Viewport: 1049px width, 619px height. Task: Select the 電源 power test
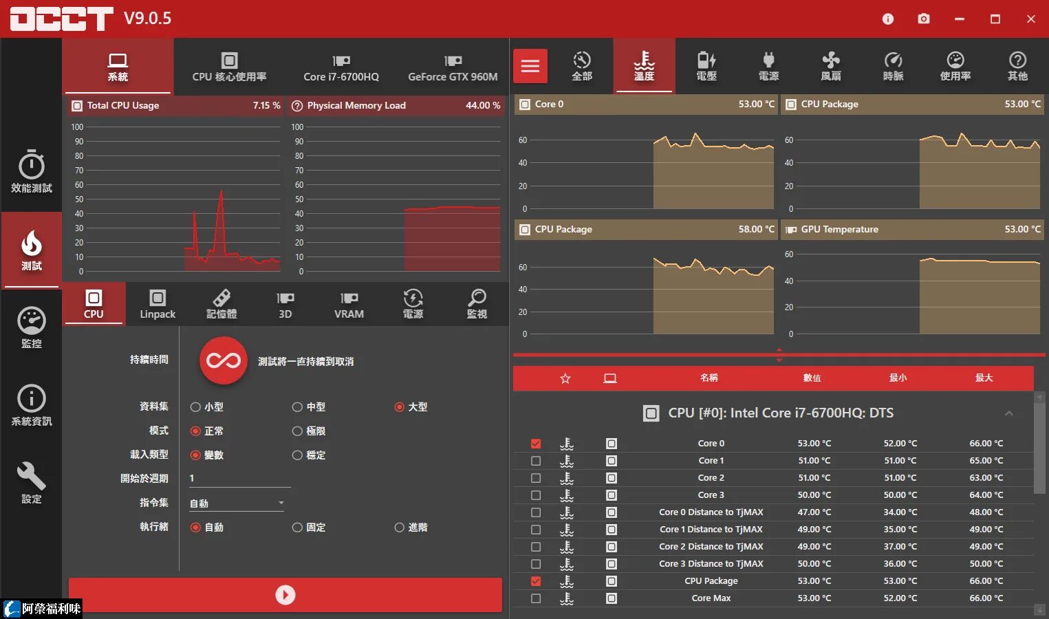[x=413, y=303]
